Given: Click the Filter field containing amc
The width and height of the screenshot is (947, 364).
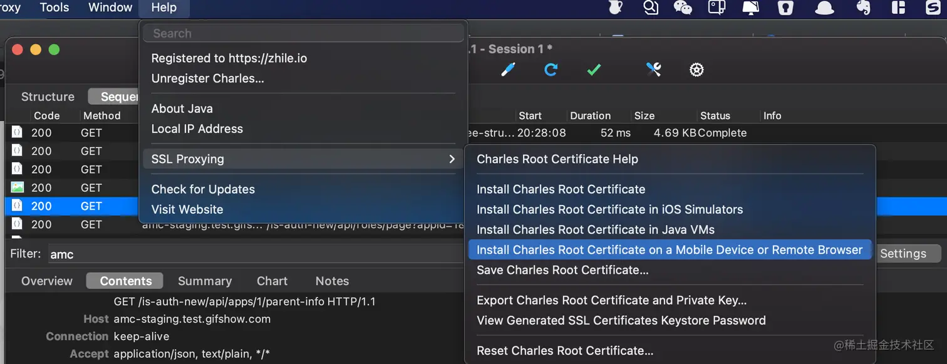Looking at the screenshot, I should [257, 254].
